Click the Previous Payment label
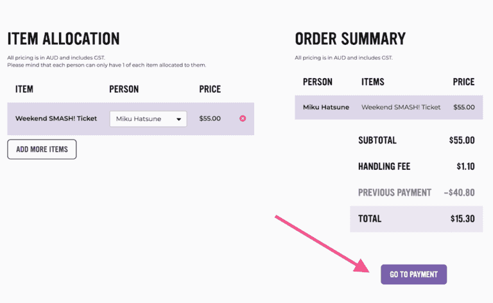 pyautogui.click(x=395, y=192)
